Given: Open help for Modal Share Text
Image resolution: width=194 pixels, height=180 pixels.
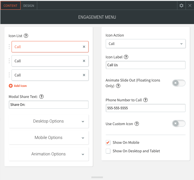Looking at the screenshot, I should (x=41, y=97).
